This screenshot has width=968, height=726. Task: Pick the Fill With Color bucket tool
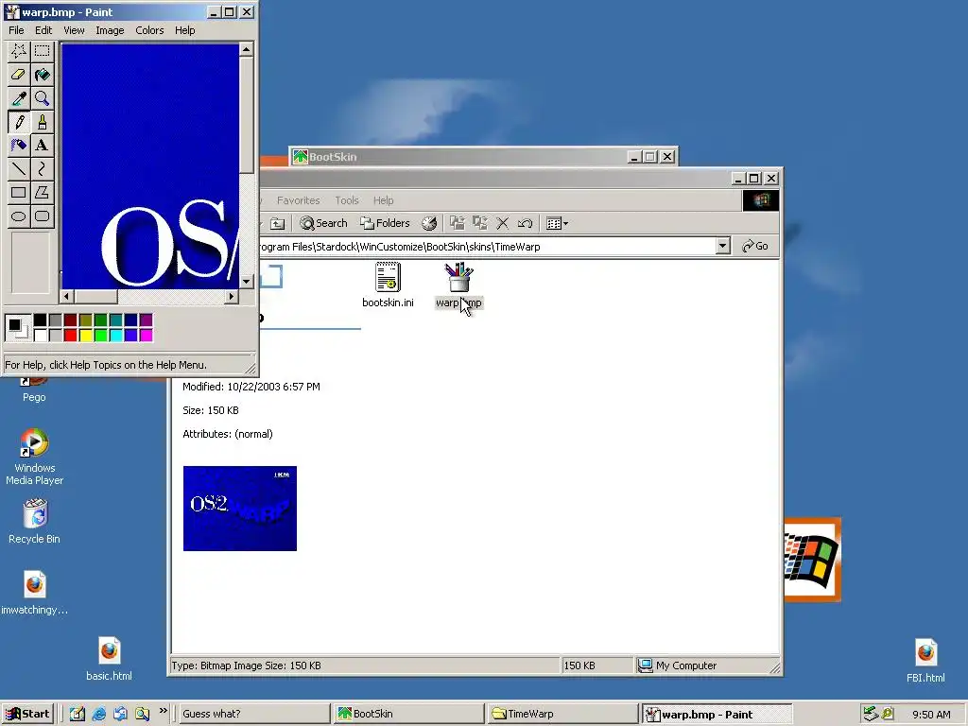click(42, 75)
